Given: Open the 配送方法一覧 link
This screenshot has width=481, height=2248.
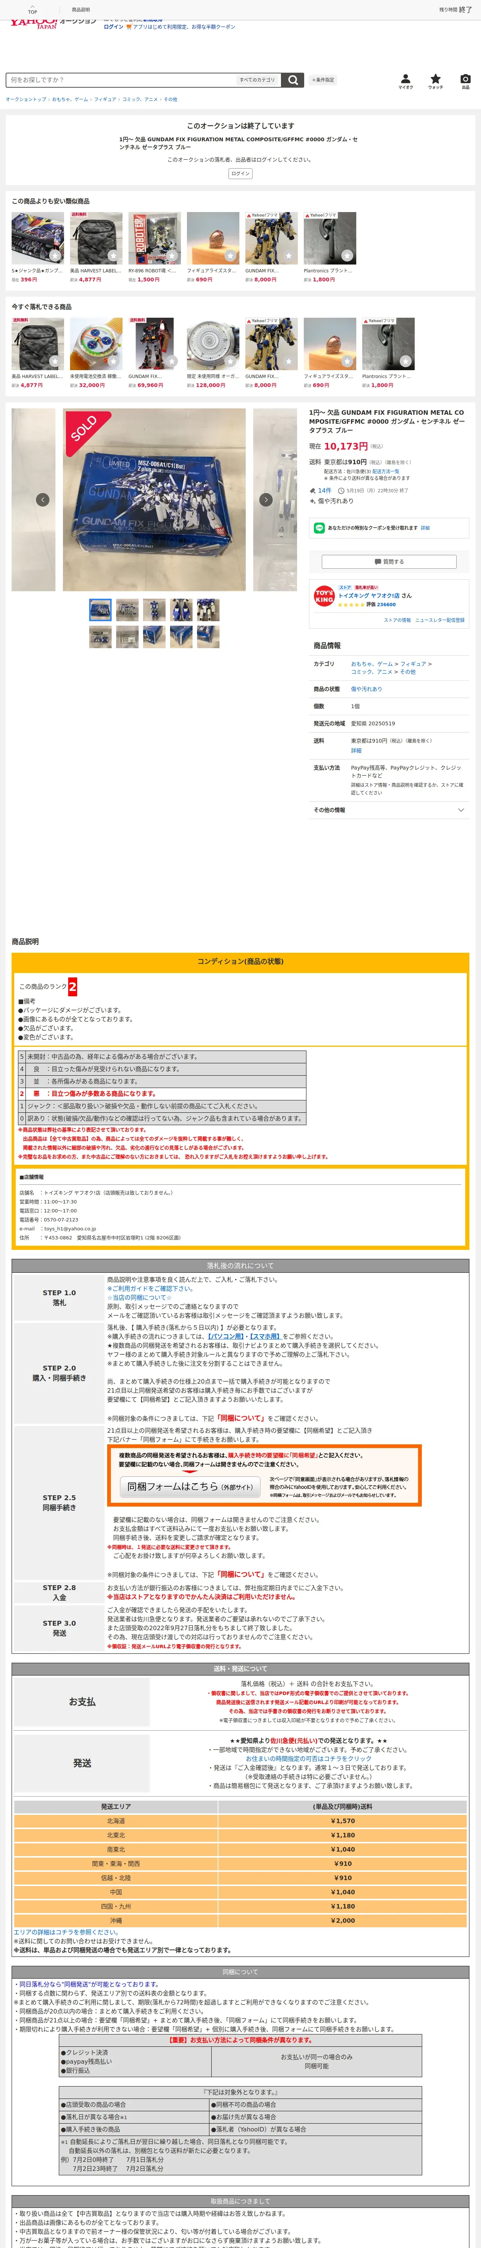Looking at the screenshot, I should pyautogui.click(x=386, y=471).
